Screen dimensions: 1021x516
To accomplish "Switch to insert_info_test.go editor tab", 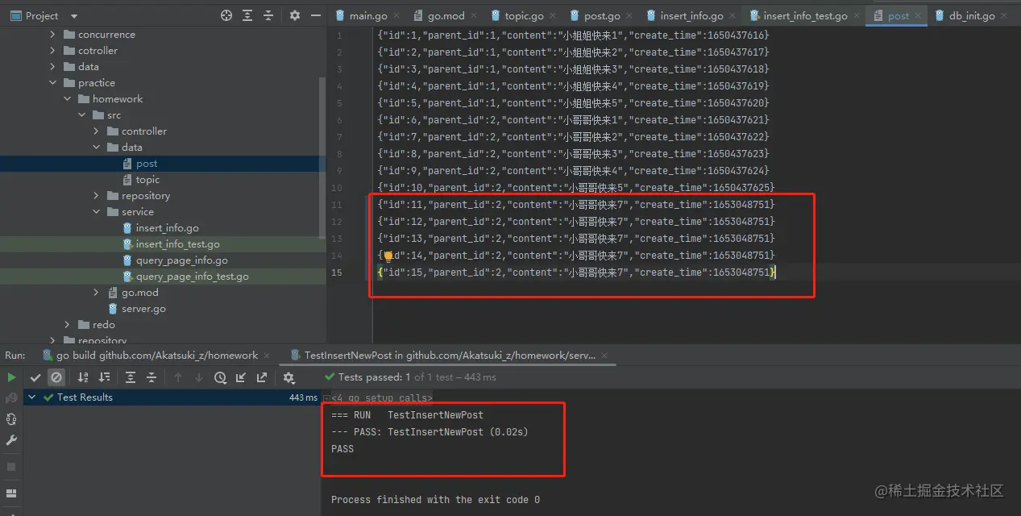I will (x=804, y=16).
